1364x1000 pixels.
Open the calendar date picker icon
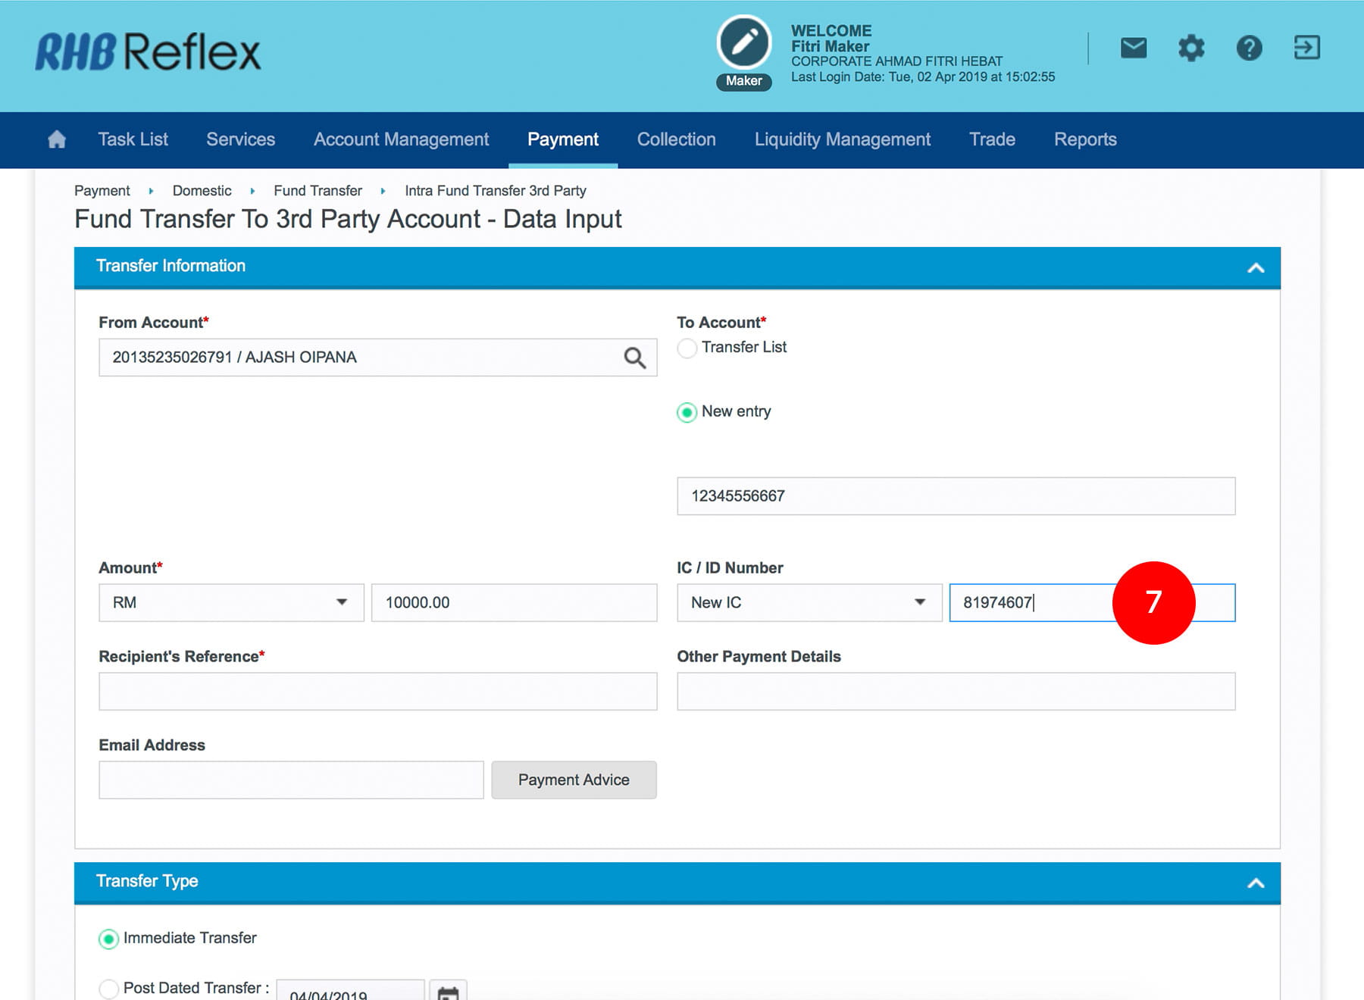(x=448, y=992)
